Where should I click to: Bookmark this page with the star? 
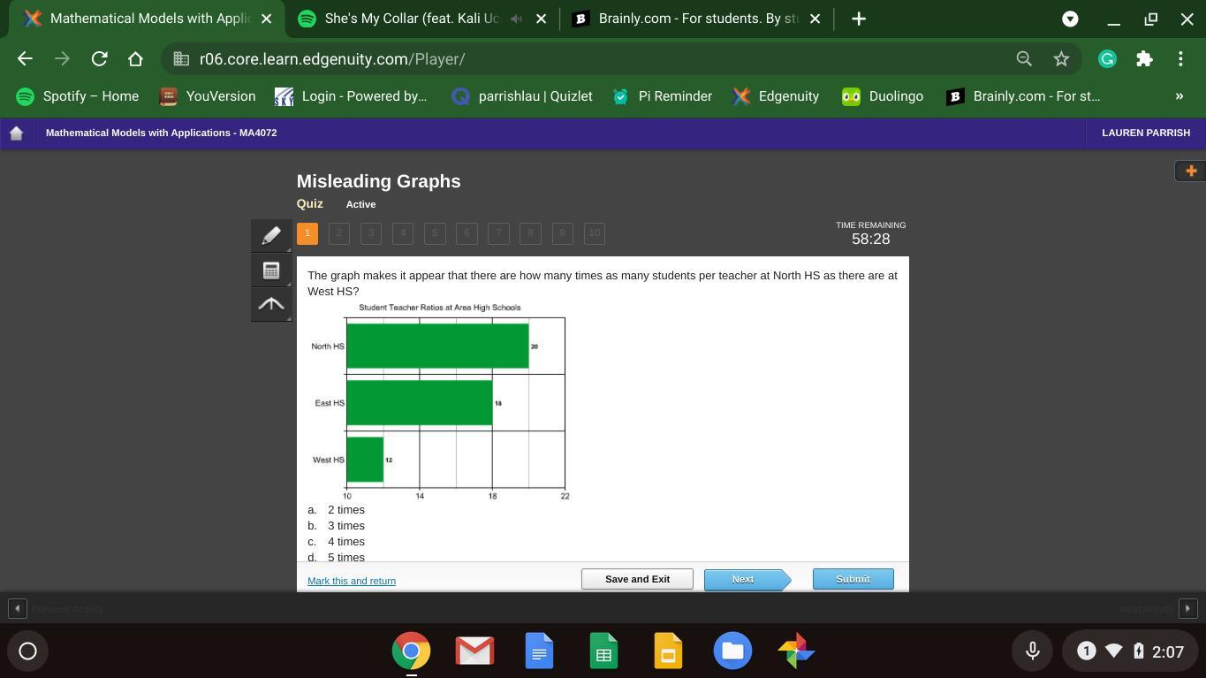(1061, 59)
